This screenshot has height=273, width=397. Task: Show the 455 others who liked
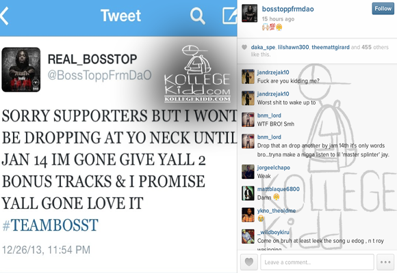[374, 47]
